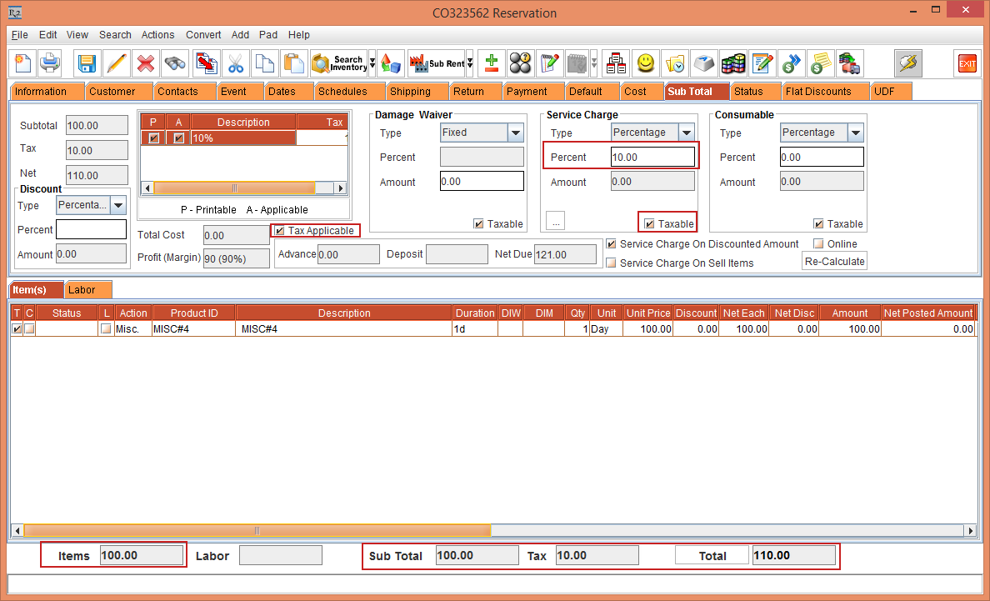The height and width of the screenshot is (601, 990).
Task: Select the Print icon
Action: pyautogui.click(x=50, y=63)
